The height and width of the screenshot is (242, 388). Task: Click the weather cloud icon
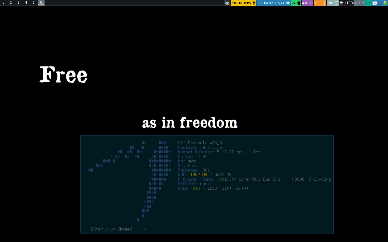pos(341,3)
